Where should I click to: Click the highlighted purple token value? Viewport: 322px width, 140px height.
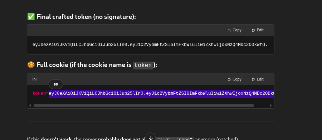point(161,94)
